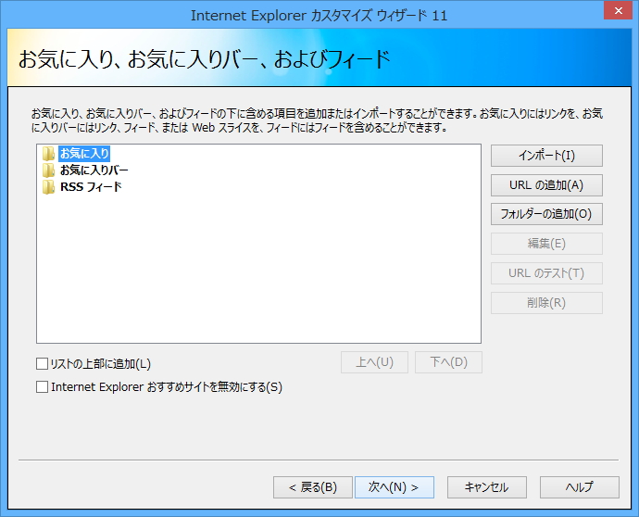Click the RSS フィード folder icon

(48, 187)
